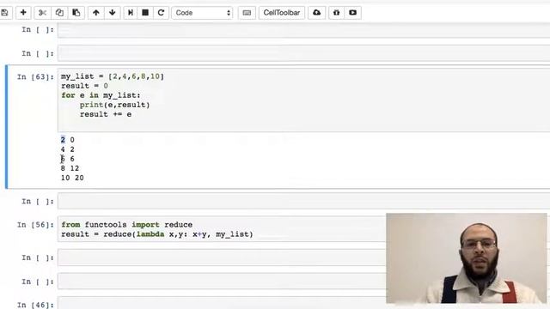Interrupt the kernel with stop icon
The height and width of the screenshot is (309, 550).
coord(145,13)
